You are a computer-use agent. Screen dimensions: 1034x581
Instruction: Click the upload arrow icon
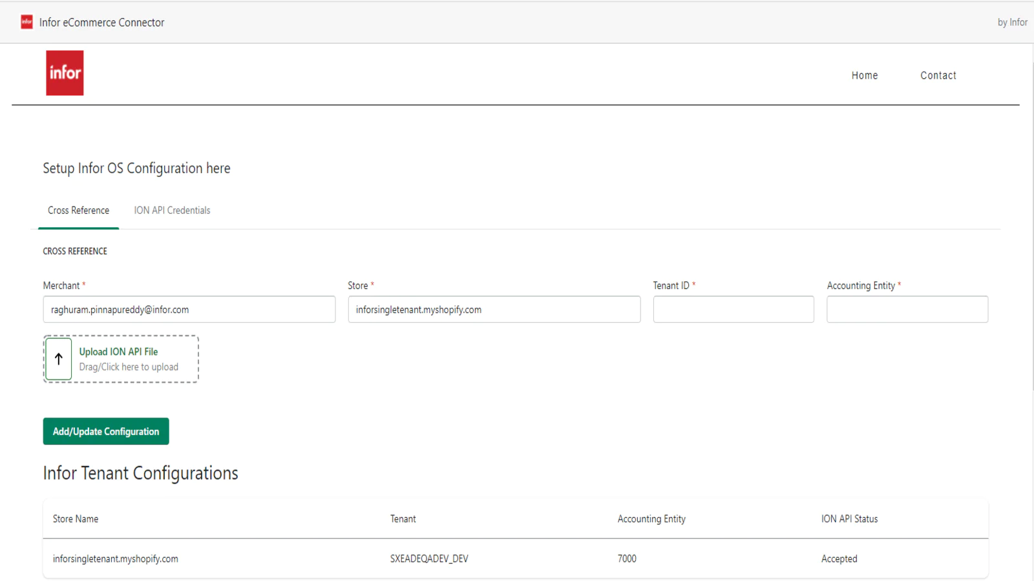coord(59,359)
